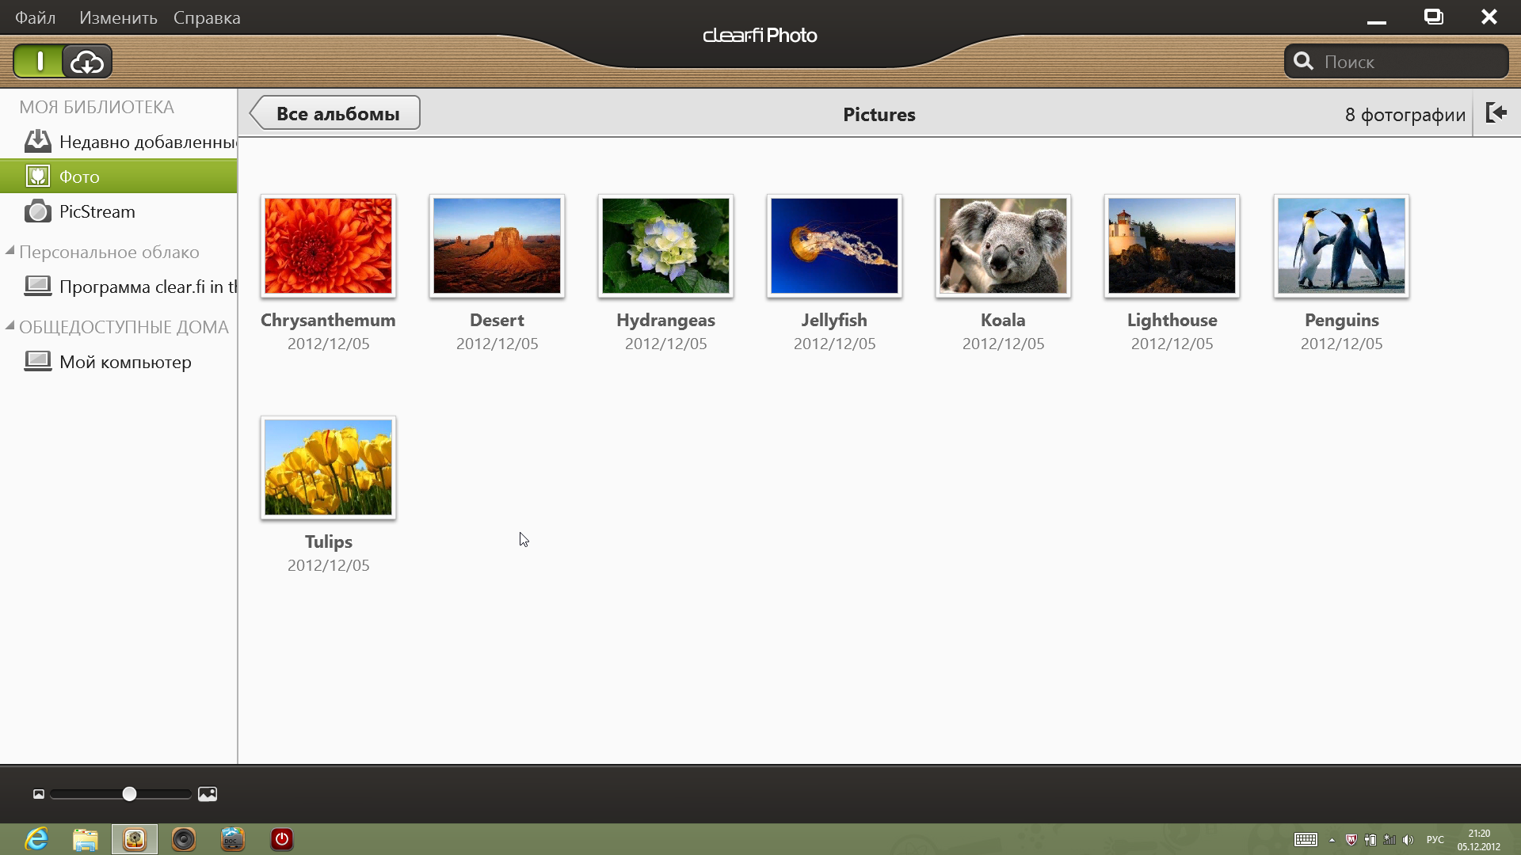This screenshot has height=855, width=1521.
Task: Collapse the ОБЩЕДОСТУПНЫЕ ДОМА section
Action: (x=10, y=326)
